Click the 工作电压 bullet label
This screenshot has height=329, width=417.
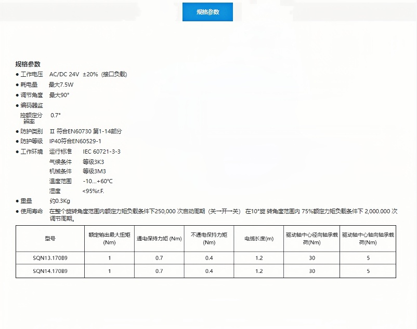coord(31,74)
